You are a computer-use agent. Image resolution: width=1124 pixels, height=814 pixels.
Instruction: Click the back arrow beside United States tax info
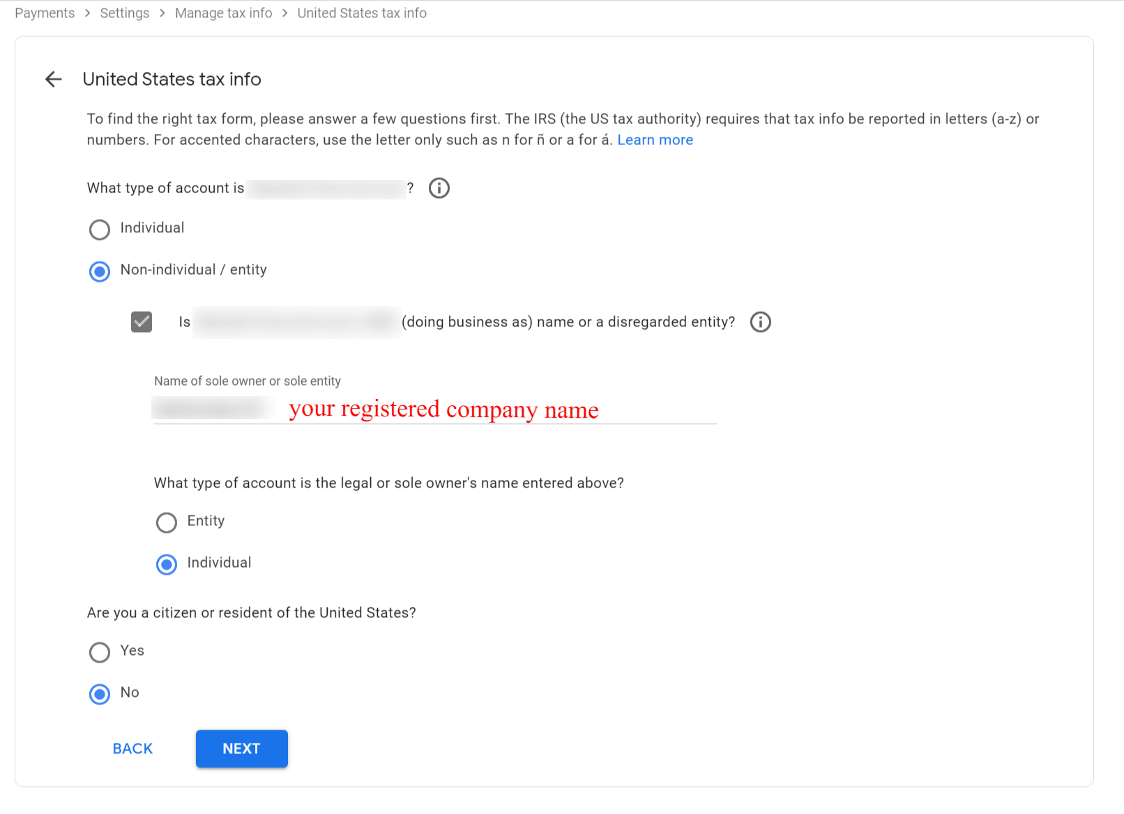tap(54, 80)
